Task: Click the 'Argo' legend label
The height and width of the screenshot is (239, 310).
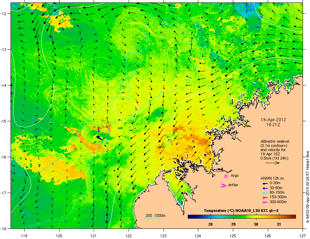Action: [235, 176]
